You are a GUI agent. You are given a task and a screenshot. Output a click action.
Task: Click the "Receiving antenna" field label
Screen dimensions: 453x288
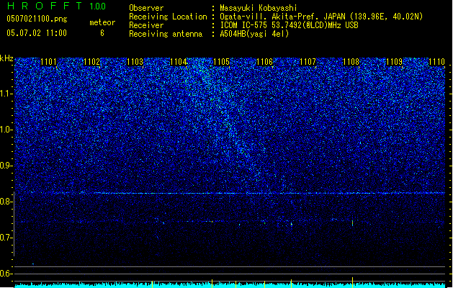166,34
